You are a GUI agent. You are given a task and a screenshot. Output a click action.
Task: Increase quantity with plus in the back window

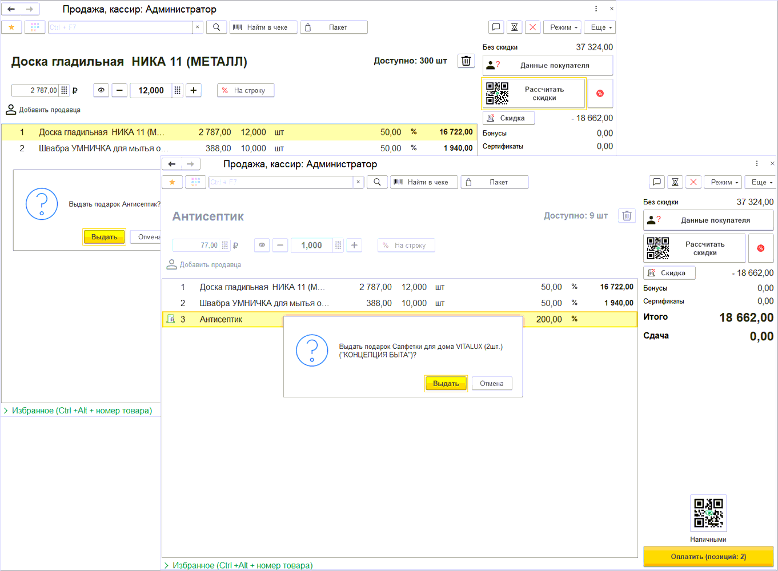[x=194, y=90]
